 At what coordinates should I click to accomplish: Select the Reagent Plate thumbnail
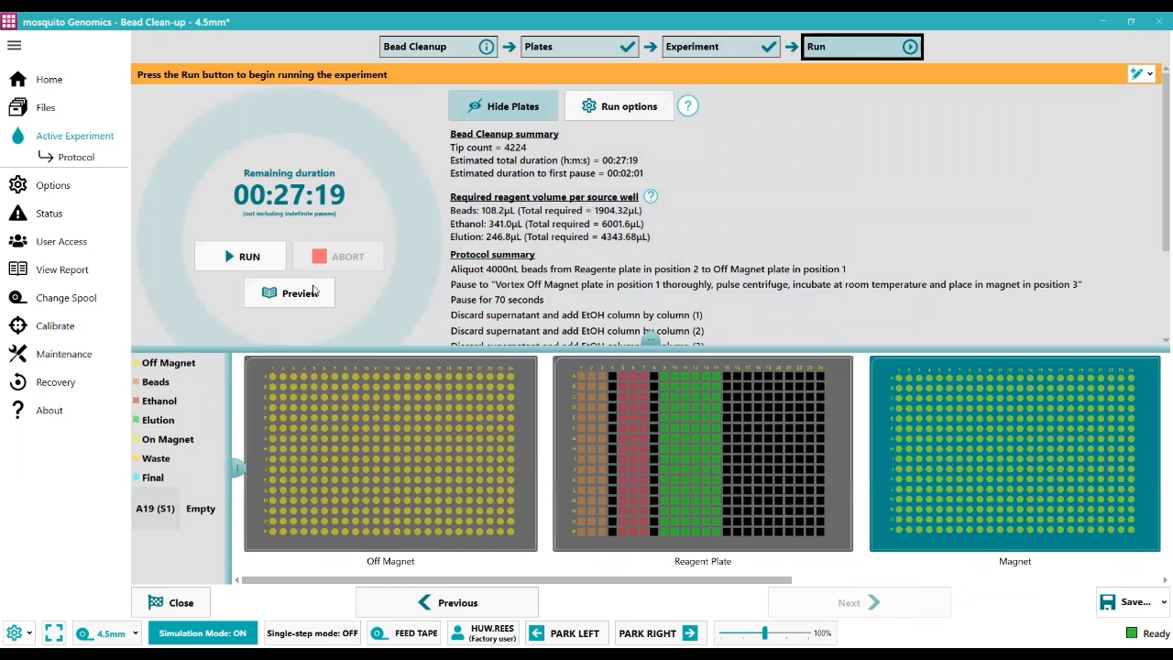tap(703, 454)
